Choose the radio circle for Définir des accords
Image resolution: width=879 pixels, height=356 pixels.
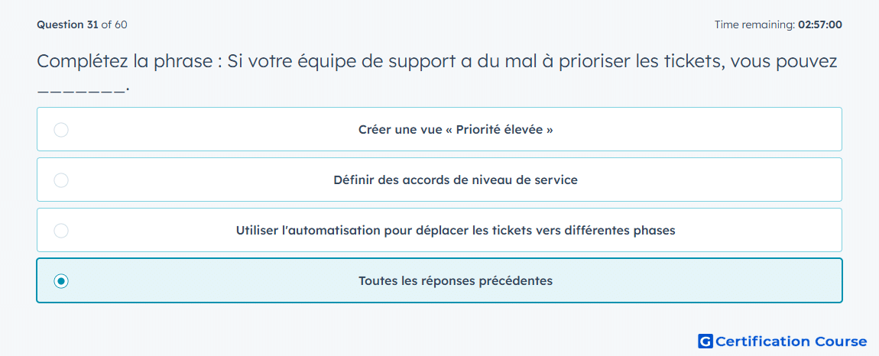(x=61, y=180)
